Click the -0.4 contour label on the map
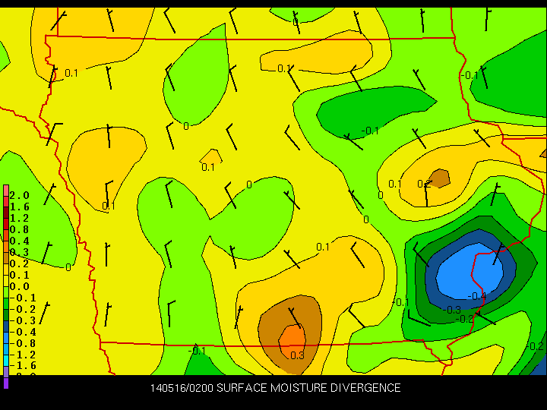 pyautogui.click(x=477, y=296)
